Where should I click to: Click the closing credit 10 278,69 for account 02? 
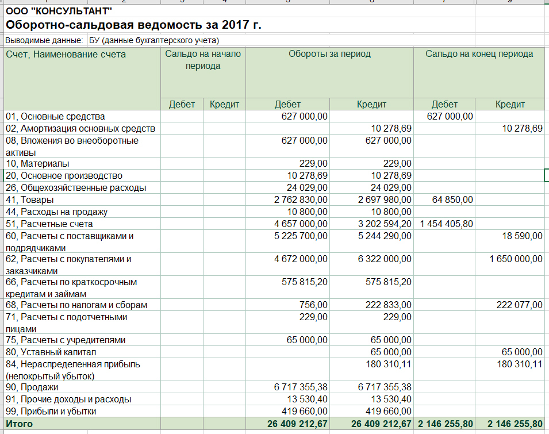(522, 128)
